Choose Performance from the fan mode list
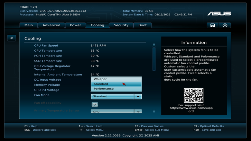 116,89
